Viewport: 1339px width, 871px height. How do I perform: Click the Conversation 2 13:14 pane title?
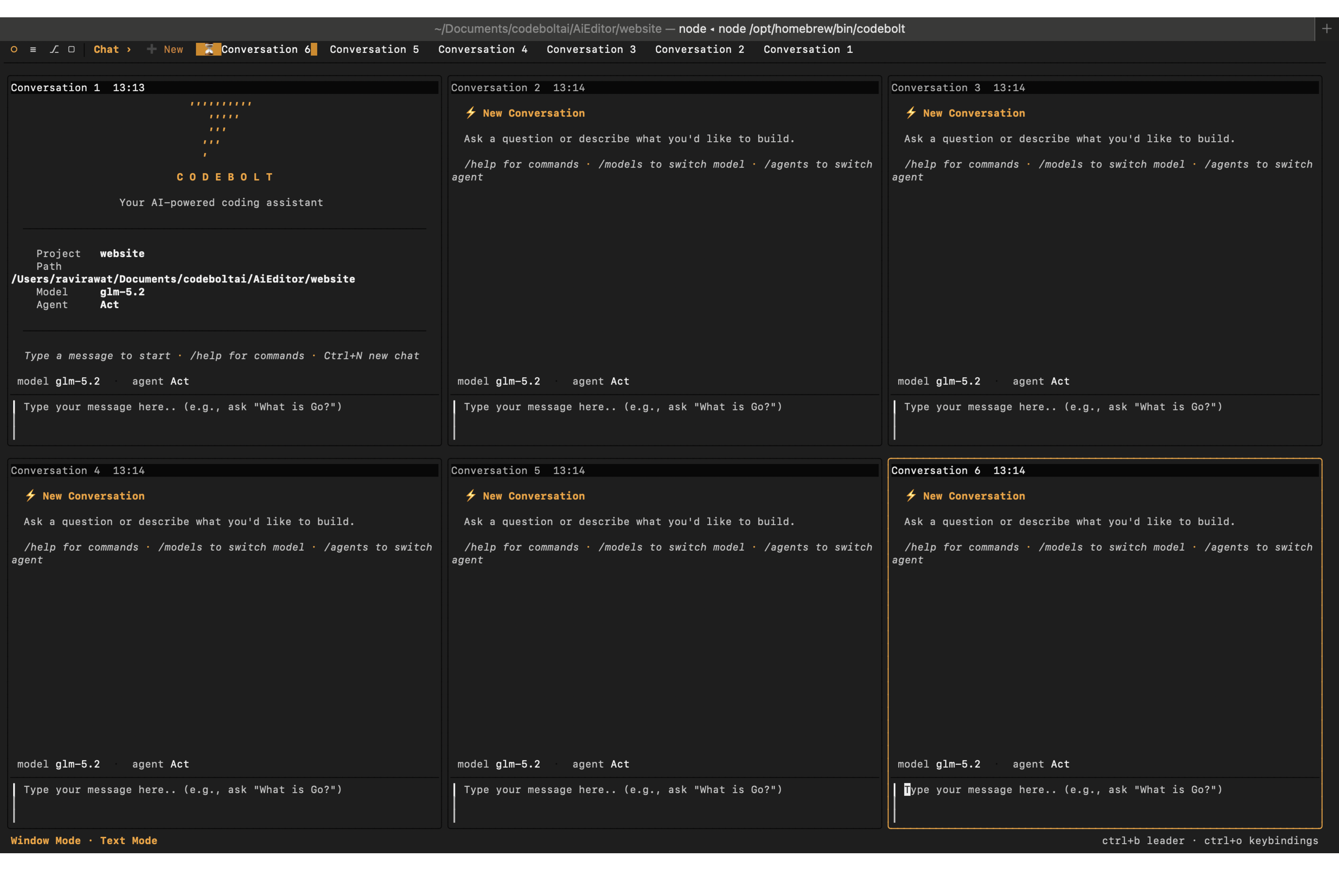click(x=517, y=88)
